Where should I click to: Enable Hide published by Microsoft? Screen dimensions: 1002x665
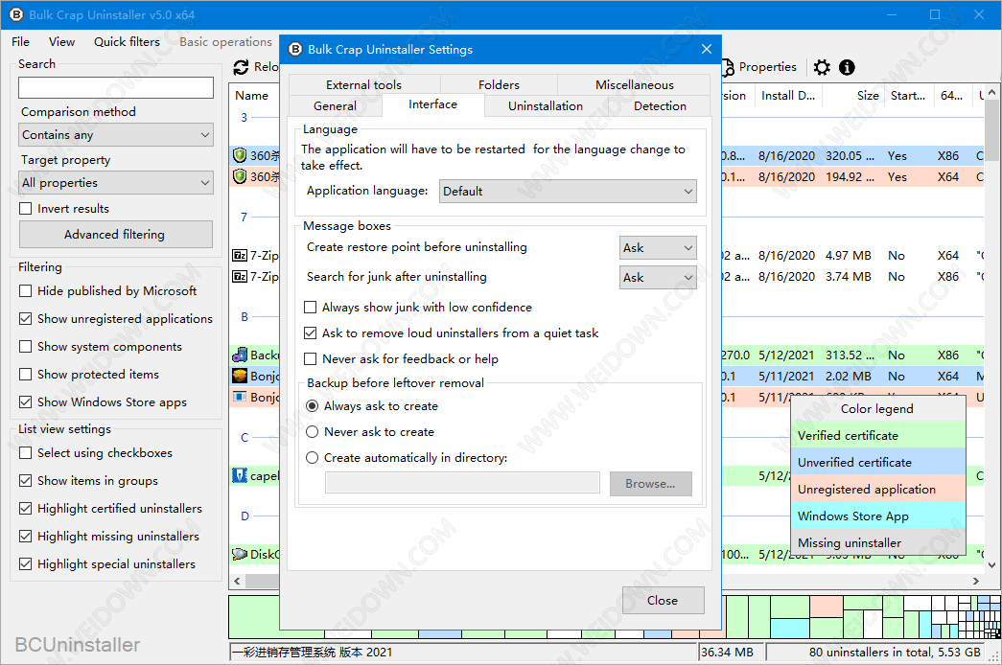[x=26, y=290]
